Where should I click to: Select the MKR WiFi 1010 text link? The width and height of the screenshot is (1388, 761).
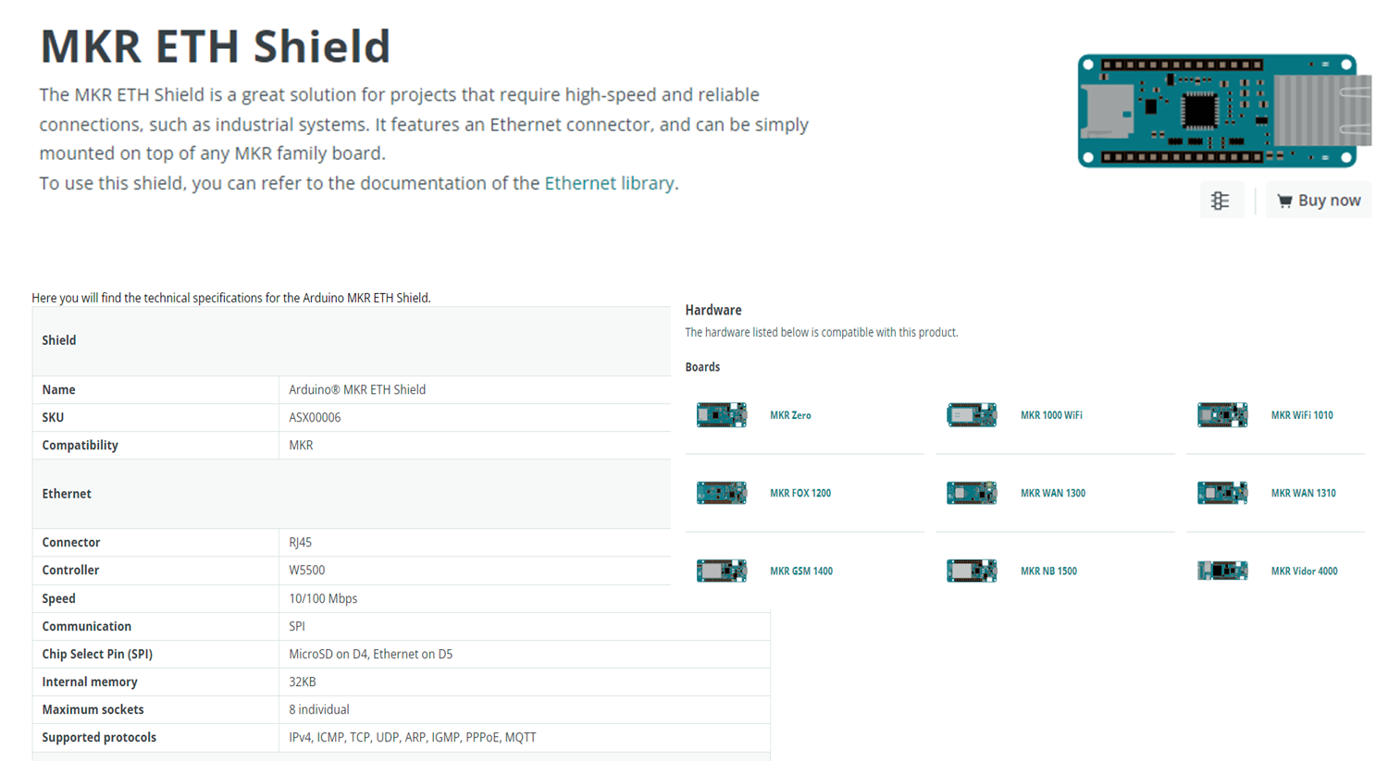click(x=1302, y=415)
